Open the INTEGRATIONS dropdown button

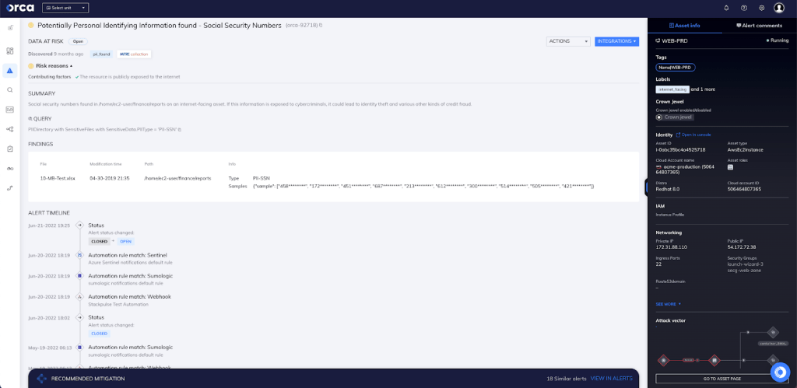tap(616, 41)
